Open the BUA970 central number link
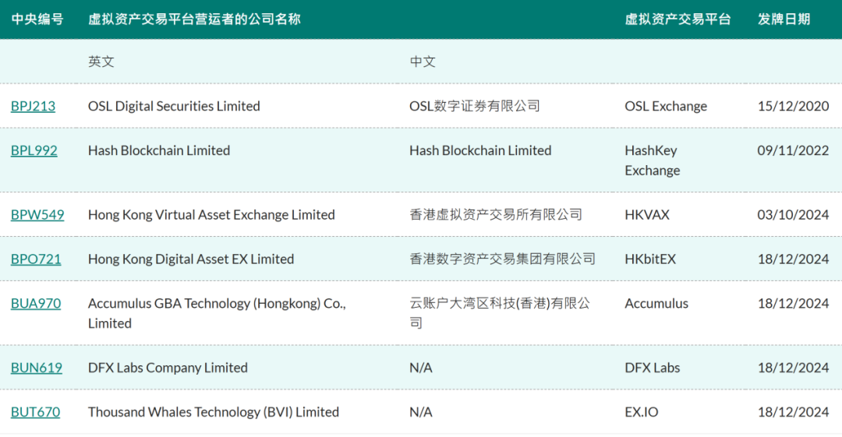Viewport: 842px width, 437px height. click(36, 304)
